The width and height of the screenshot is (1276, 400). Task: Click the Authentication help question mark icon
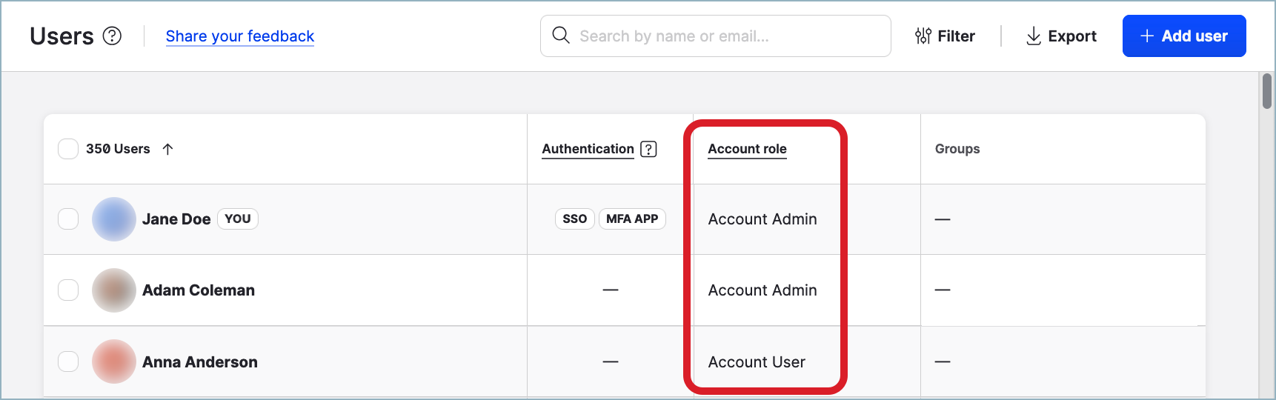click(648, 149)
